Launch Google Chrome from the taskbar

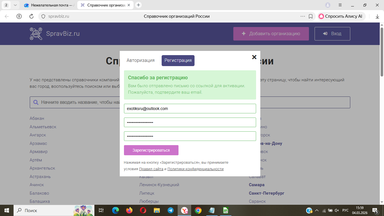click(x=198, y=210)
